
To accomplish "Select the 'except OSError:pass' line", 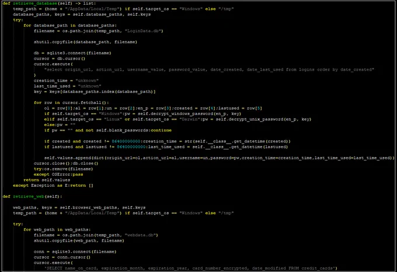I will [58, 175].
